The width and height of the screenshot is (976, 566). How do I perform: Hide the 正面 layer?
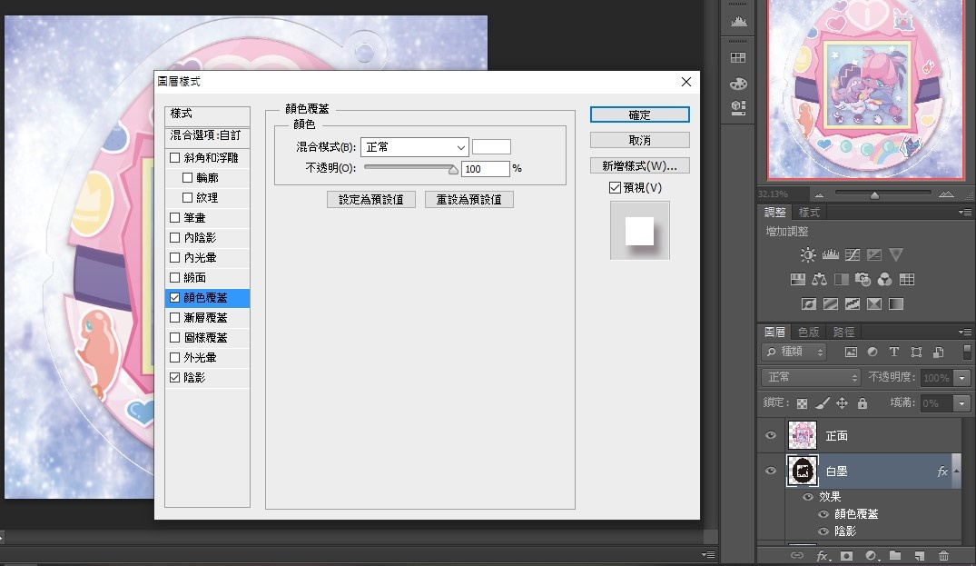(x=771, y=435)
